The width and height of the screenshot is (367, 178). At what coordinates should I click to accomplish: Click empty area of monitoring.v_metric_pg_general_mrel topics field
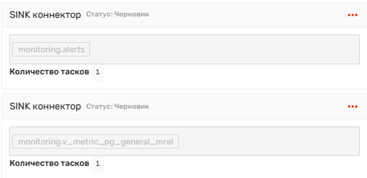[x=269, y=141]
